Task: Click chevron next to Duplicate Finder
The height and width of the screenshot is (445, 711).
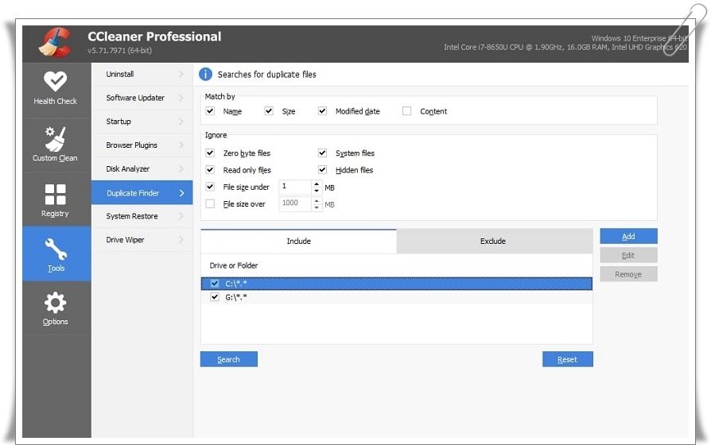Action: pos(181,192)
